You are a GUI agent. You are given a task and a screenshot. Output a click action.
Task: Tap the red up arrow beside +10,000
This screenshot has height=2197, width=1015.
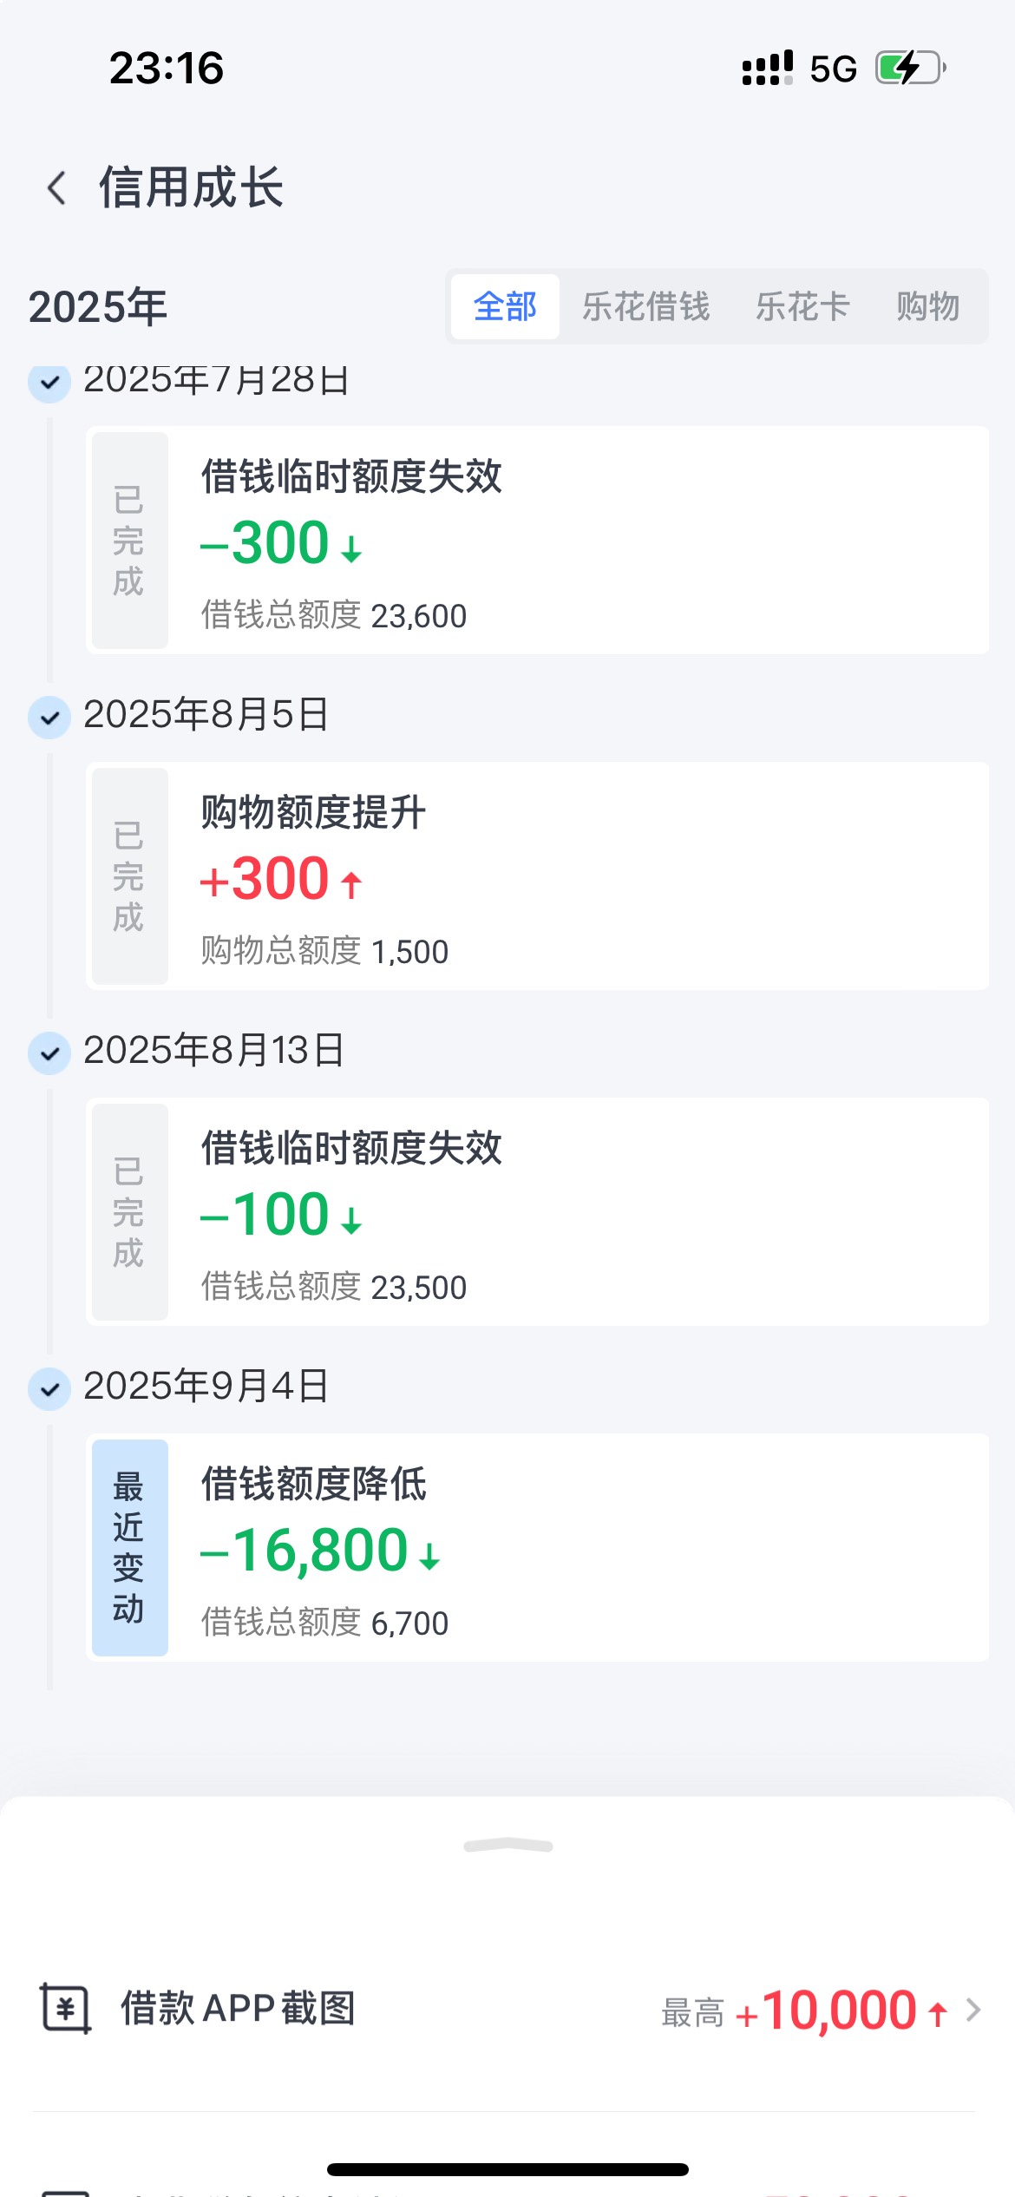[938, 2013]
